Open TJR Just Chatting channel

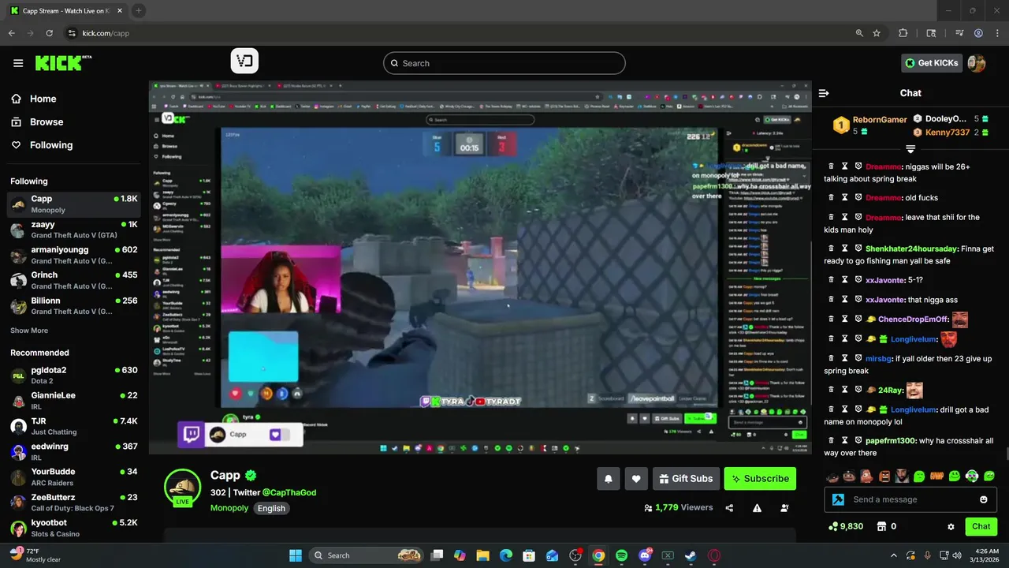[x=73, y=426]
